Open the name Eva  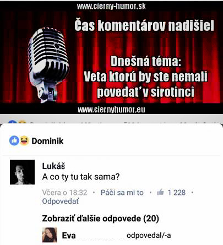(69, 236)
